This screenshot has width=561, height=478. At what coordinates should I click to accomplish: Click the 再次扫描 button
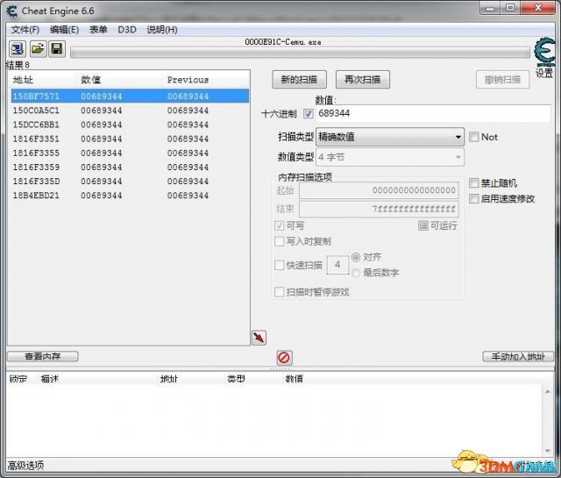click(362, 80)
